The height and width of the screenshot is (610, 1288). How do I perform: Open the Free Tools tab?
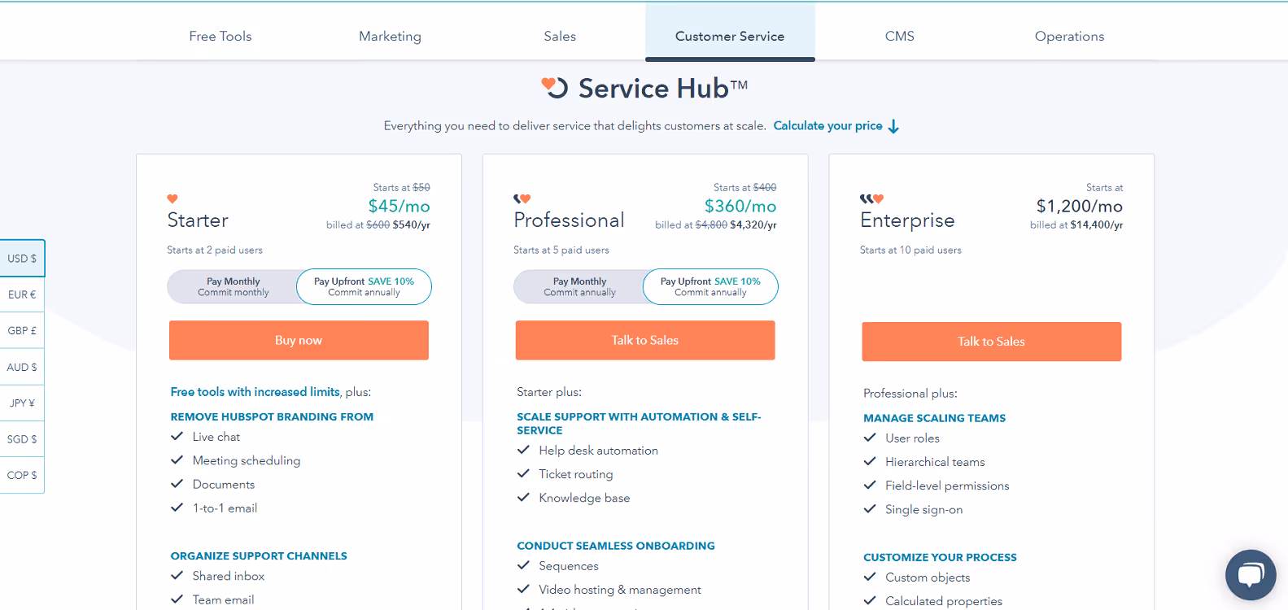click(220, 36)
